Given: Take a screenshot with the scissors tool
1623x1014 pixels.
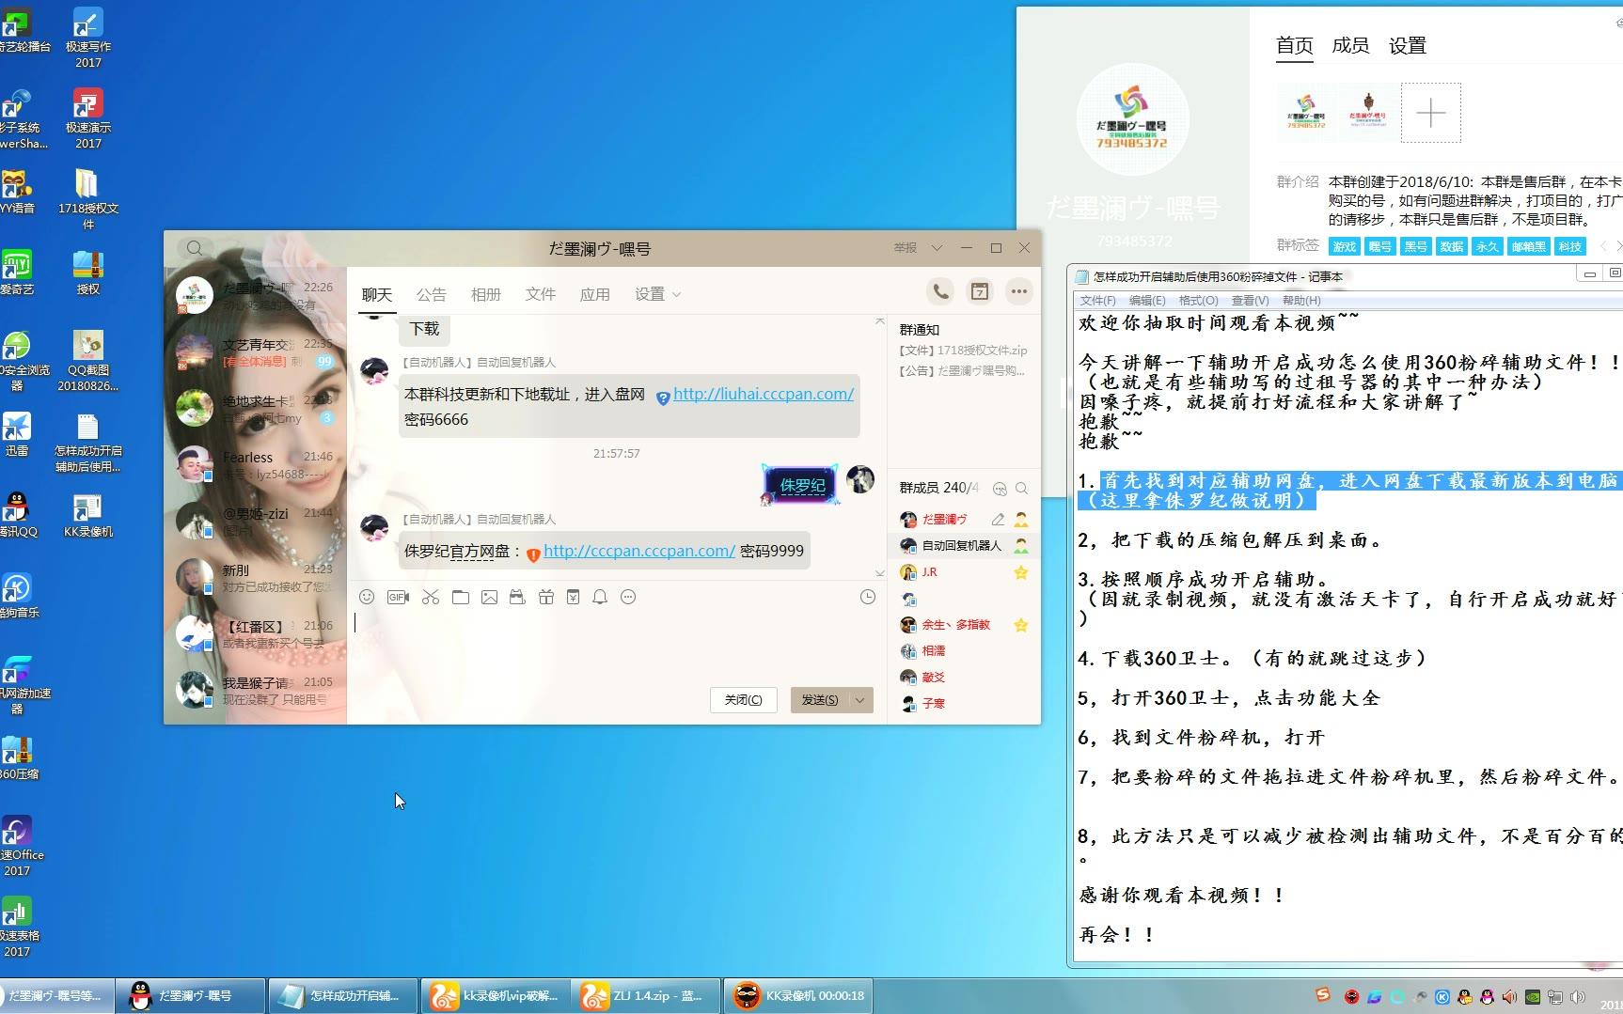Looking at the screenshot, I should pyautogui.click(x=430, y=597).
